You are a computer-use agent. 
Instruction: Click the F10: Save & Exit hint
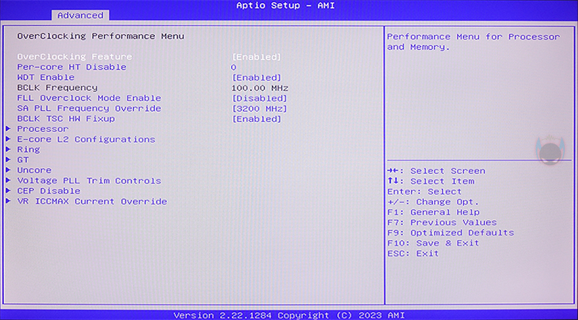coord(433,243)
